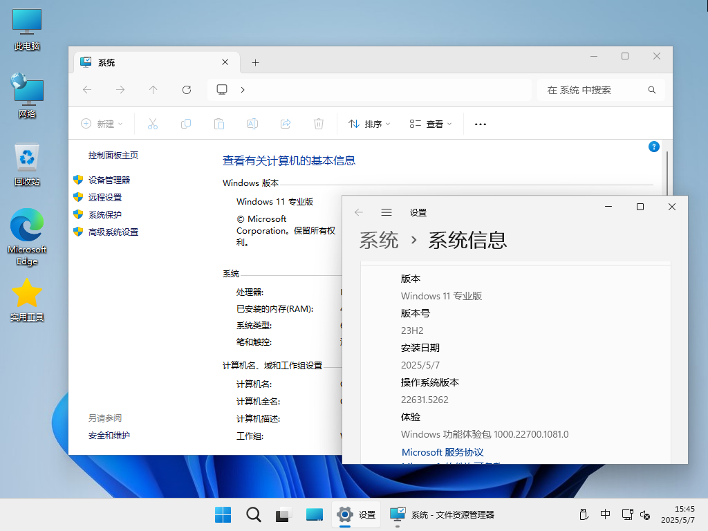
Task: Select the 系统 tab in explorer
Action: click(157, 62)
